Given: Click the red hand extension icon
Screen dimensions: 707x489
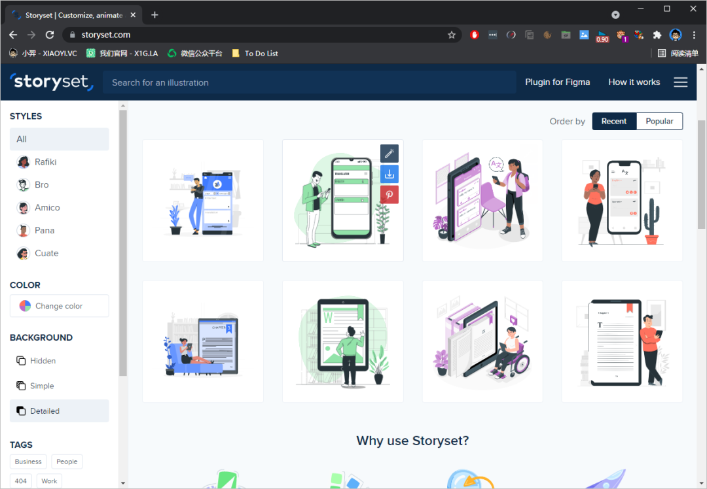Looking at the screenshot, I should (475, 35).
